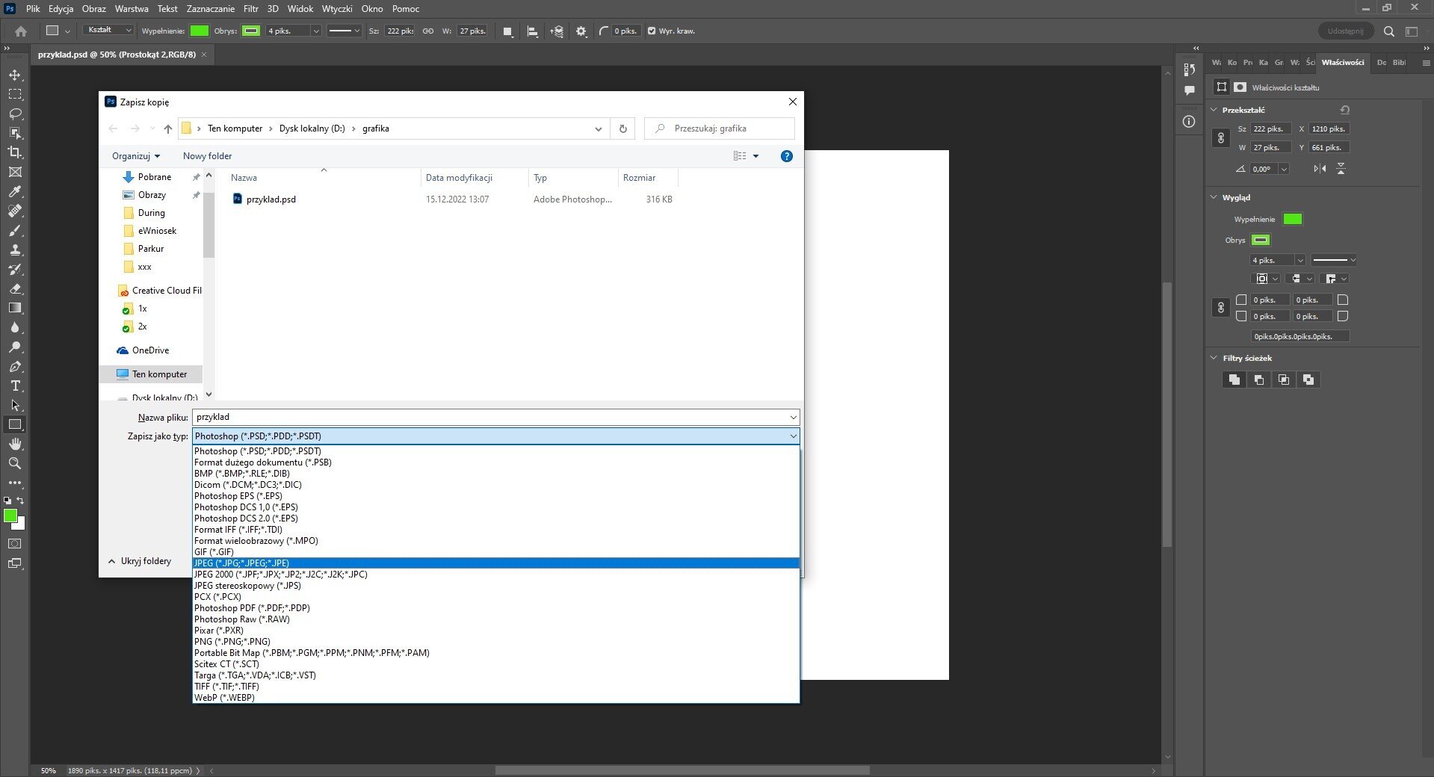This screenshot has width=1434, height=777.
Task: Choose PNG (*.PNG;*.PNG) from format list
Action: [232, 642]
